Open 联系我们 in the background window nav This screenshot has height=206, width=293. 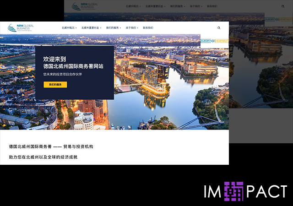coord(212,6)
